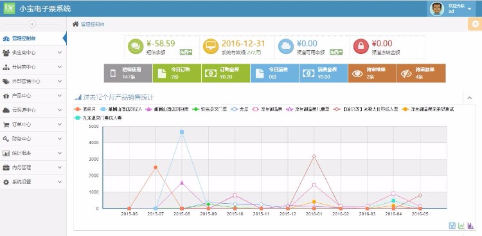Expand the 订单中心 chevron
The image size is (482, 236).
click(60, 124)
